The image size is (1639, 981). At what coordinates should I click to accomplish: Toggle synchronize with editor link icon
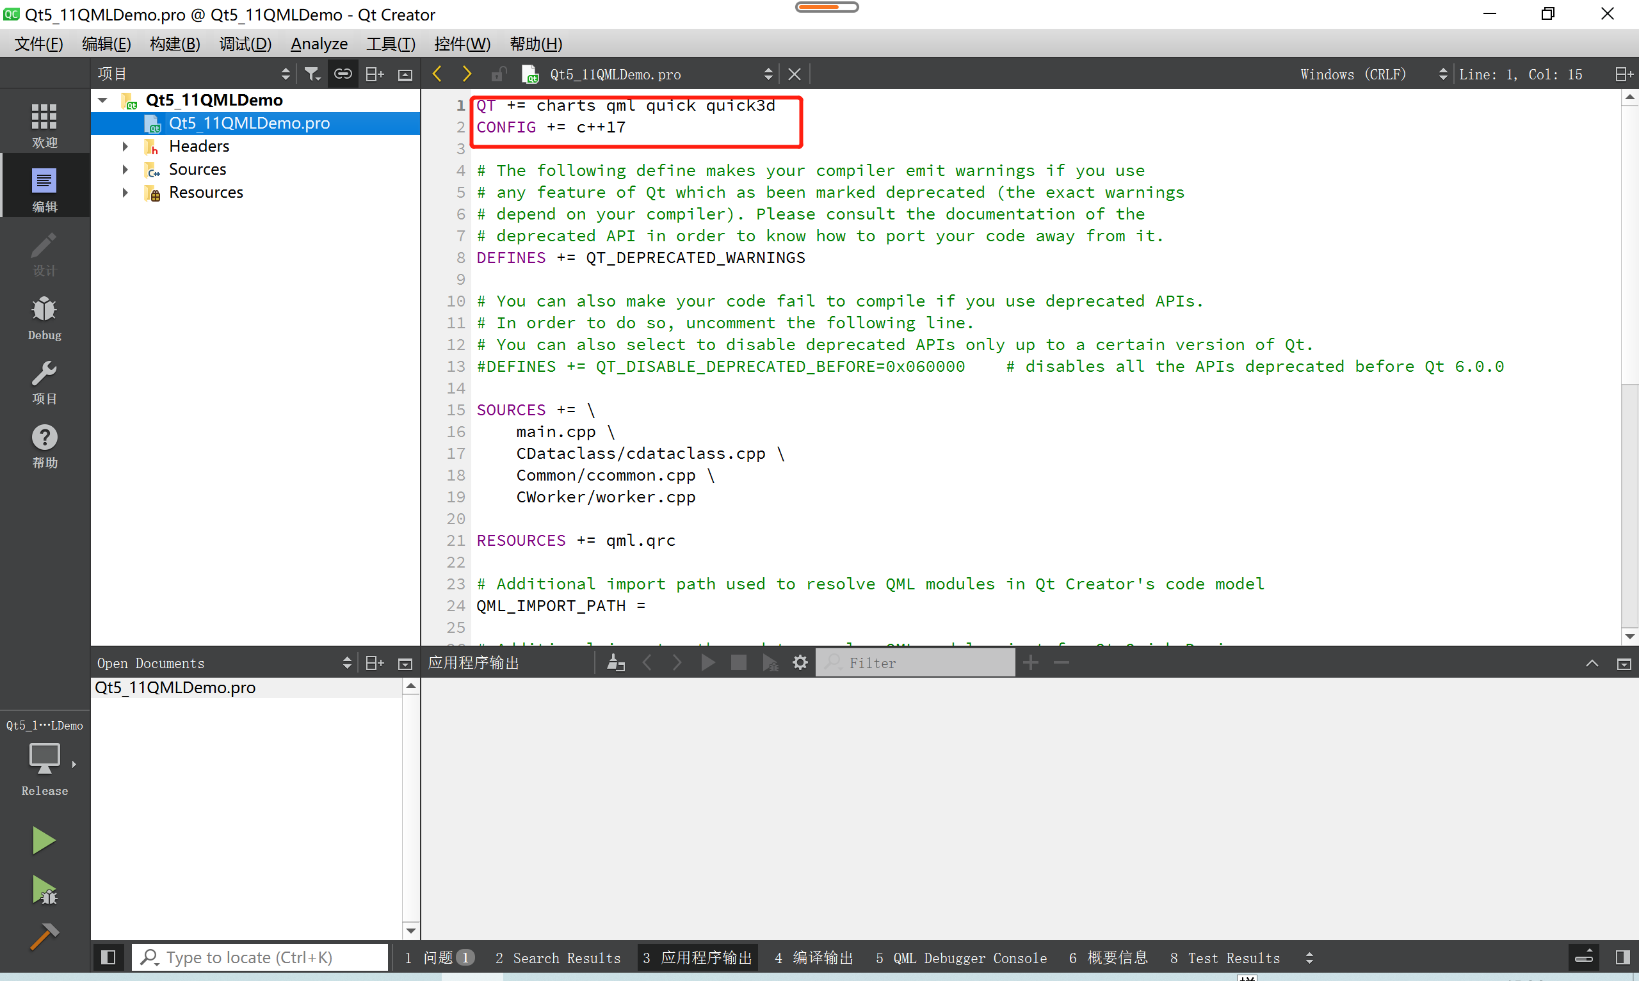click(x=343, y=74)
